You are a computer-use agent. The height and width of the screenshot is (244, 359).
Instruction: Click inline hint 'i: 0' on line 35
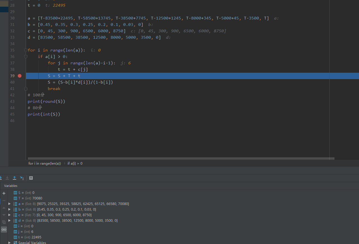tap(96, 50)
